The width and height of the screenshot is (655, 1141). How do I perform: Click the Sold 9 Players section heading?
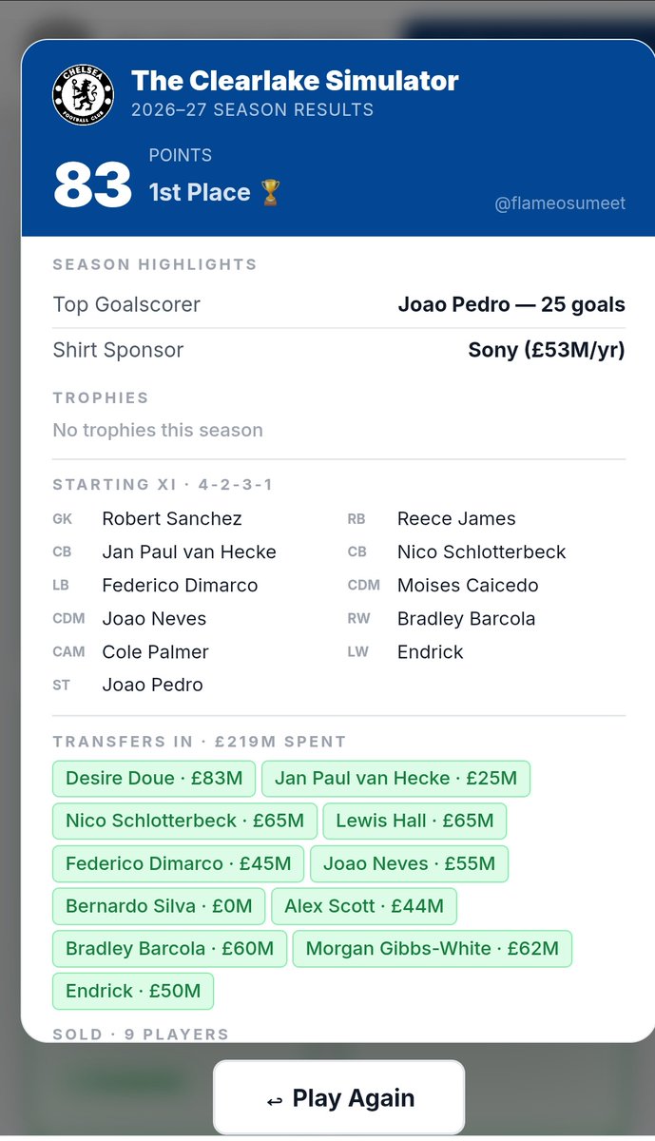tap(141, 1034)
